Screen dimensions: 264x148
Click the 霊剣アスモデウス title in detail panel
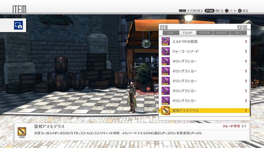[49, 126]
